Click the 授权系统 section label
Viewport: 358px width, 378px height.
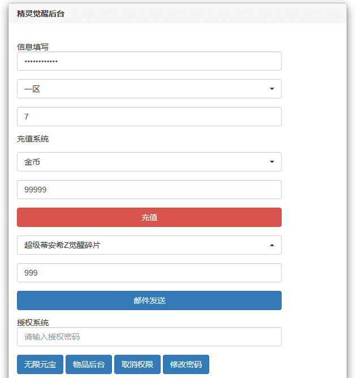click(x=33, y=323)
